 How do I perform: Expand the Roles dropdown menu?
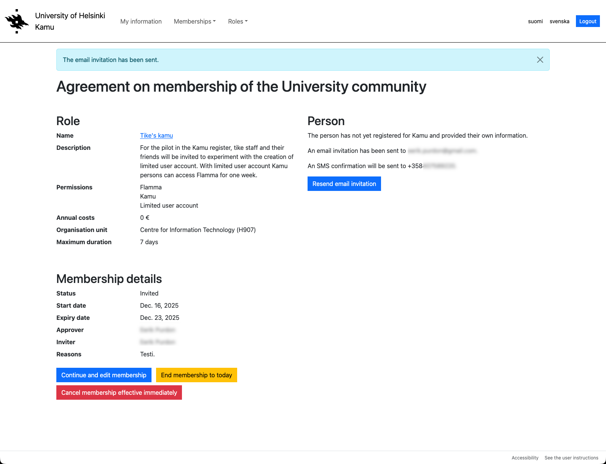pyautogui.click(x=238, y=21)
